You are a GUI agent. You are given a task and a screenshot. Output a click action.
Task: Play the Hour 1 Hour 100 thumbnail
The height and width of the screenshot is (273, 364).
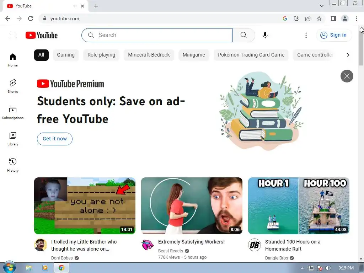[x=299, y=206]
